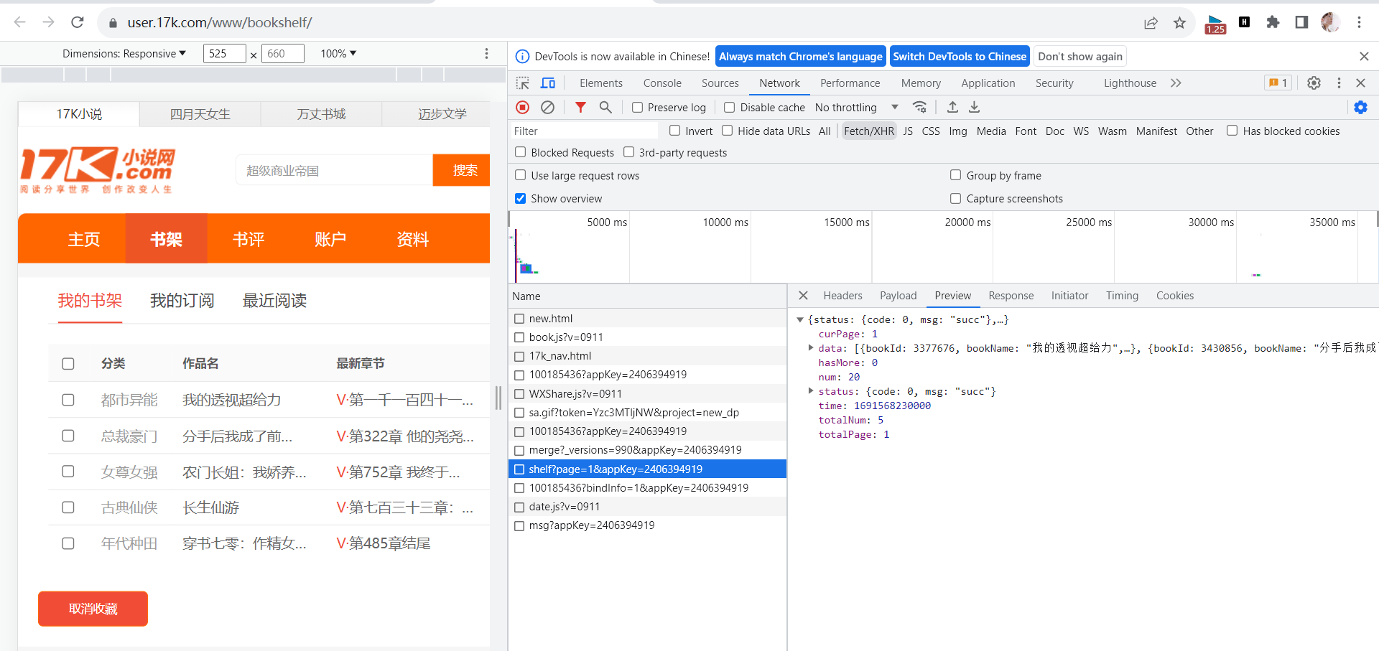
Task: Click the Don't show again button
Action: click(1079, 57)
